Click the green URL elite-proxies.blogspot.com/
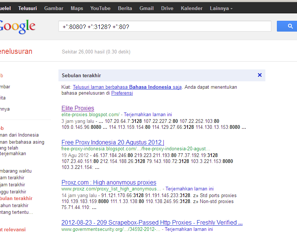Screen dimensions: 297x232 (90, 114)
